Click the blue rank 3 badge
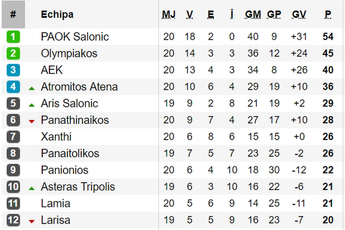The width and height of the screenshot is (345, 230). point(13,70)
